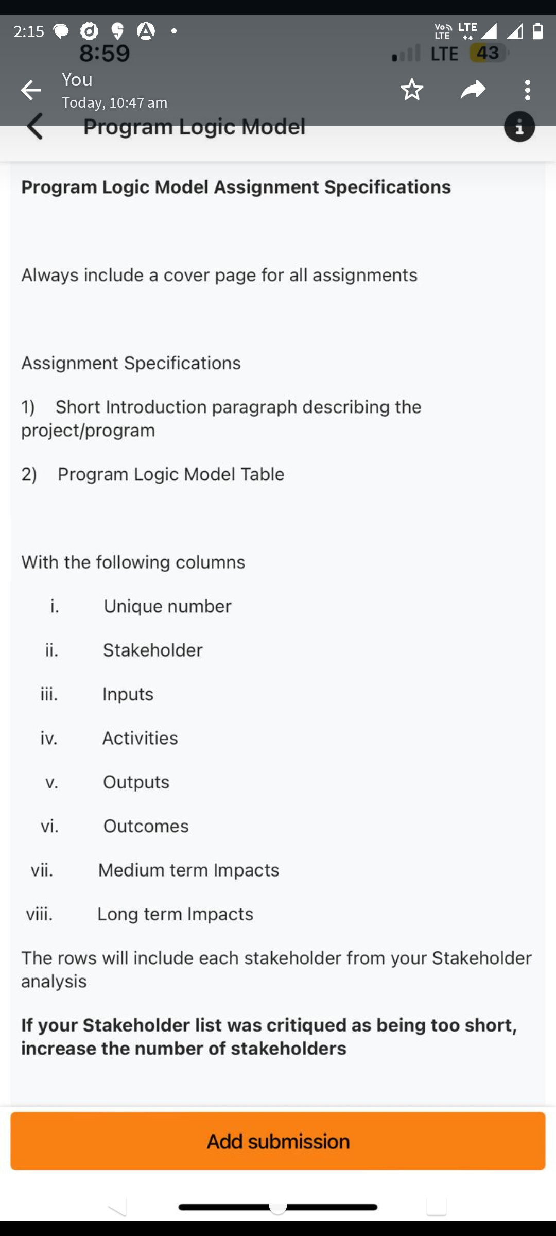Tap the chevron left of Program Logic Model title
This screenshot has height=1236, width=556.
click(x=35, y=126)
